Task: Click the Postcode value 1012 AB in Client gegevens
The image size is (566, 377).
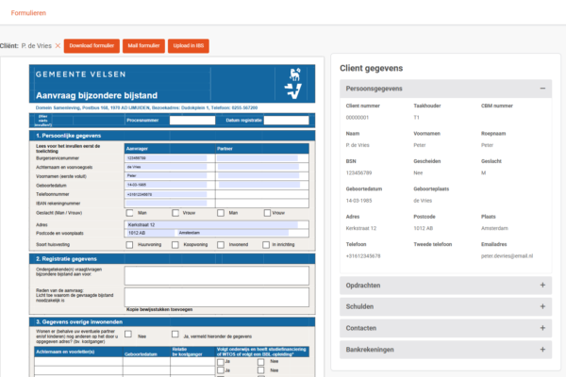Action: click(x=423, y=228)
